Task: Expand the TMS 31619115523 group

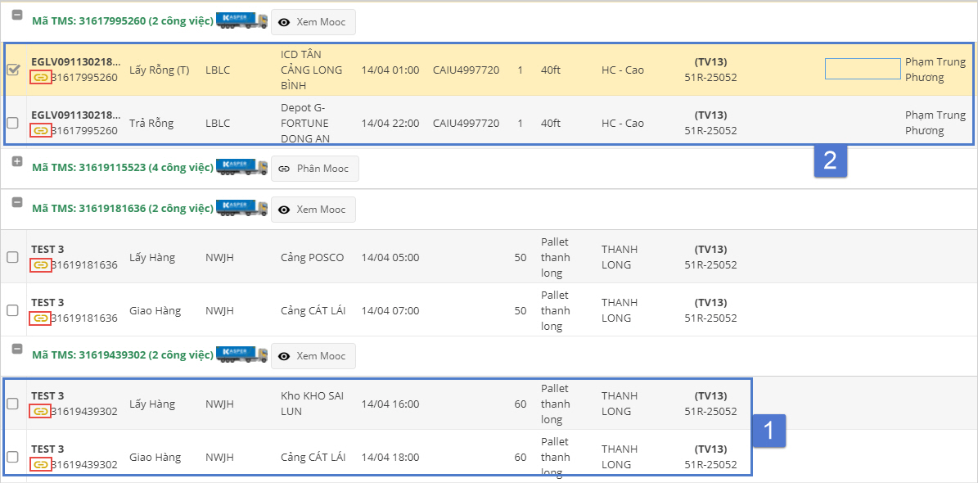Action: pyautogui.click(x=17, y=161)
